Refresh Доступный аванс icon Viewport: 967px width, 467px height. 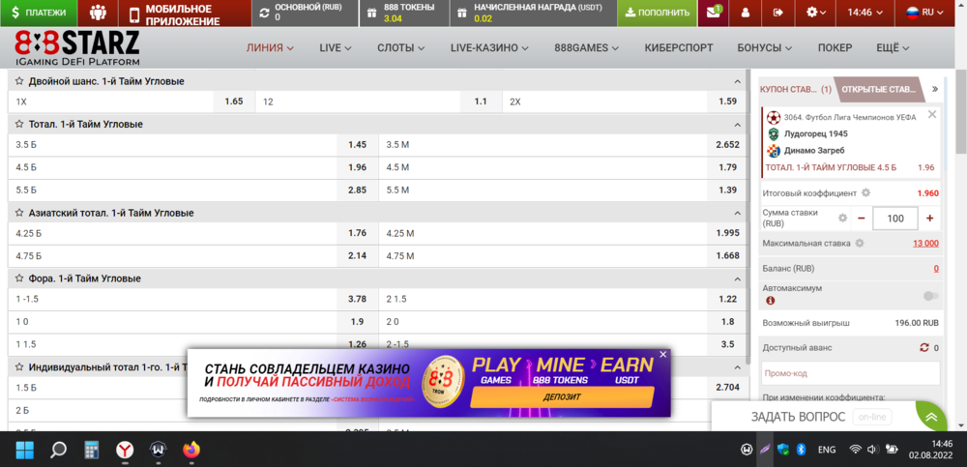(923, 348)
